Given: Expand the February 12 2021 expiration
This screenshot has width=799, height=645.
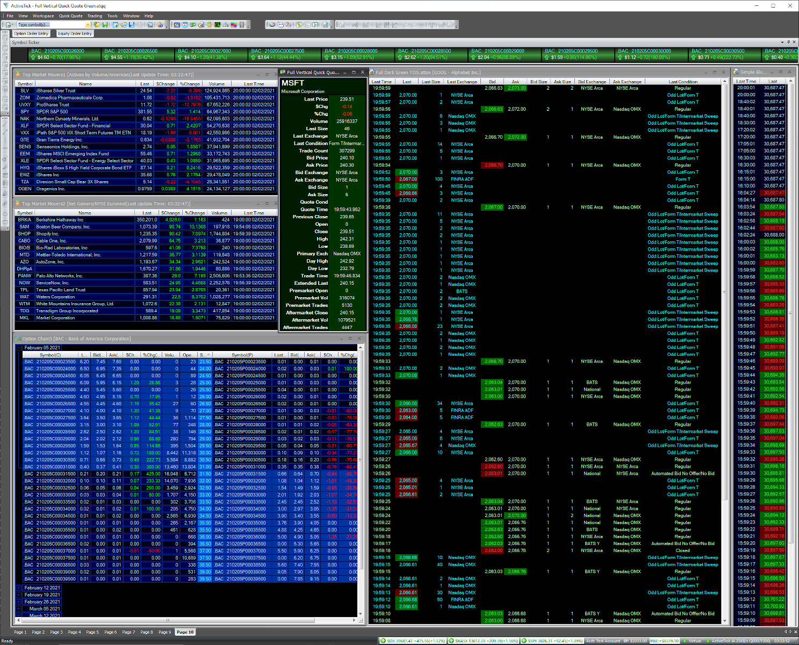Looking at the screenshot, I should tap(19, 588).
